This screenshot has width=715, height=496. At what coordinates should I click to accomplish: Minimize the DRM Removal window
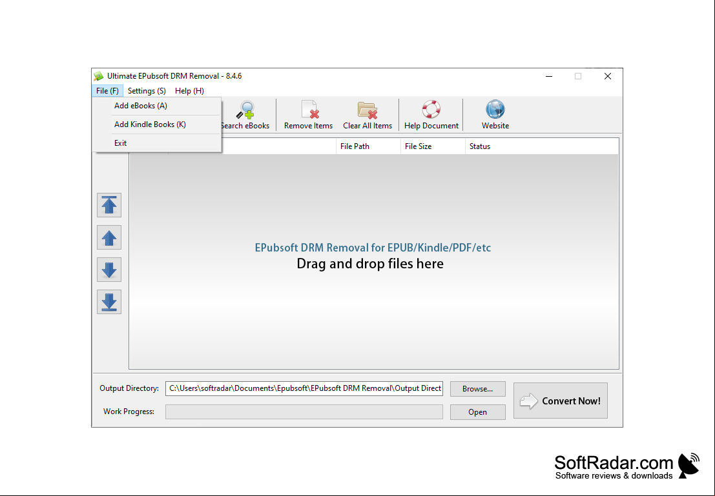pyautogui.click(x=549, y=76)
